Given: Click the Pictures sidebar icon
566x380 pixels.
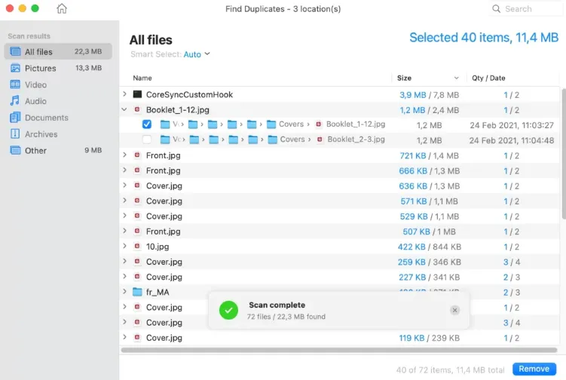Looking at the screenshot, I should click(15, 68).
